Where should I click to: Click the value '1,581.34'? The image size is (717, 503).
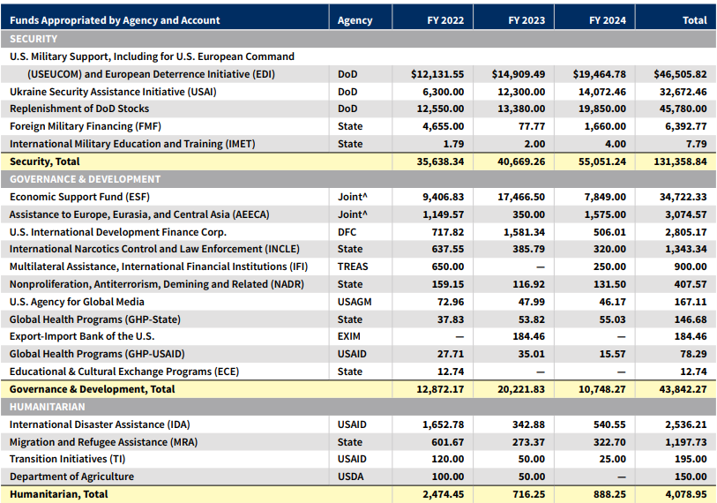[524, 232]
